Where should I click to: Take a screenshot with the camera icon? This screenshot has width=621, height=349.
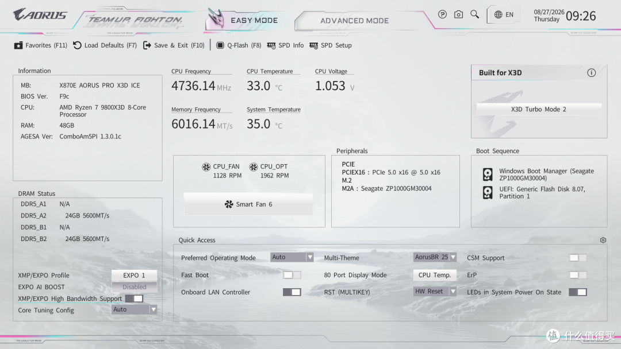click(458, 14)
